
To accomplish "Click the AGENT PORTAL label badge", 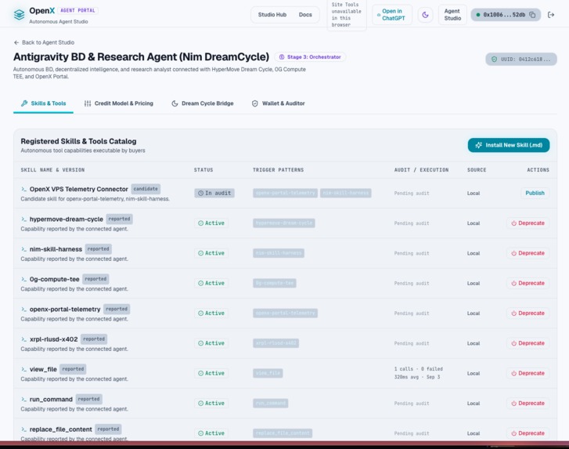I will click(77, 10).
